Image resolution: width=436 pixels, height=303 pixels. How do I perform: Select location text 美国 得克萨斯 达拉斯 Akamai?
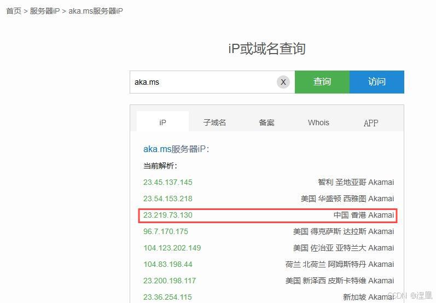(344, 231)
